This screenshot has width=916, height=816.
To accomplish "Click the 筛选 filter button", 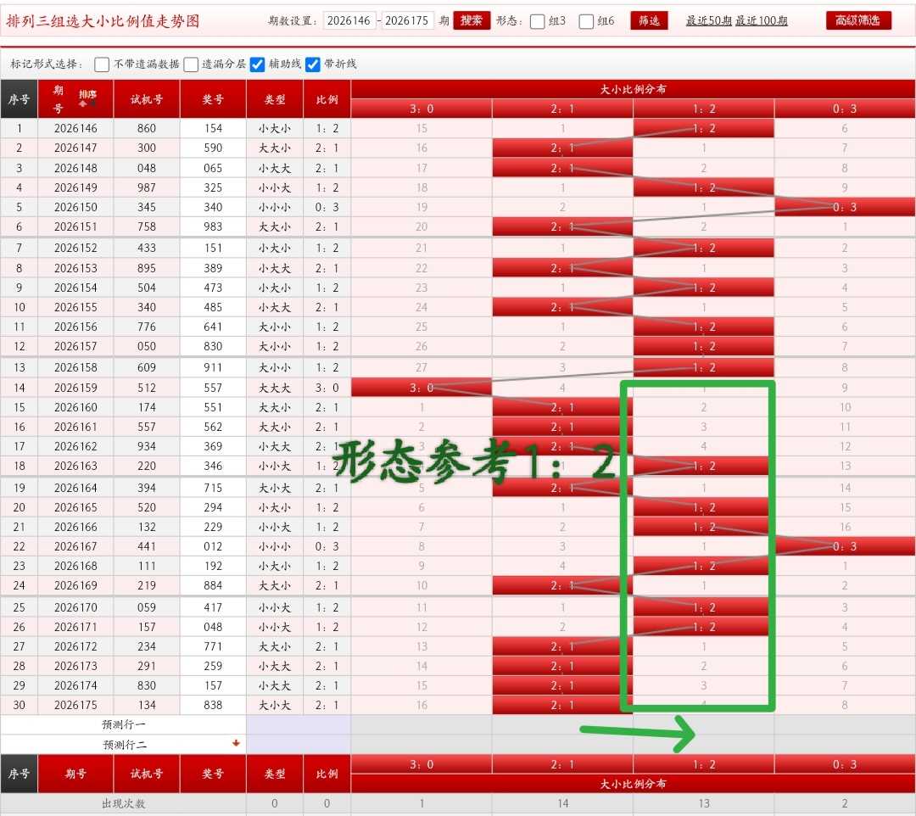I will pyautogui.click(x=649, y=20).
